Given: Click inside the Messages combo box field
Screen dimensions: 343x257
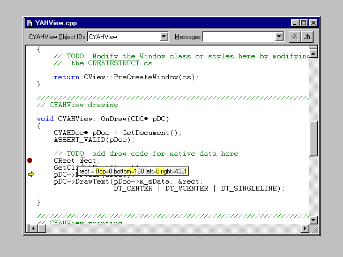Looking at the screenshot, I should tap(238, 37).
